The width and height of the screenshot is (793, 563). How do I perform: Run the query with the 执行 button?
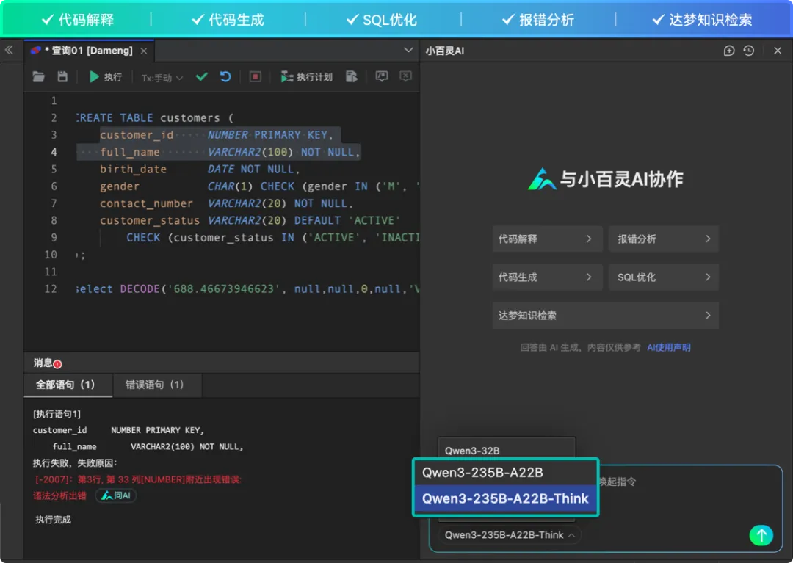click(x=105, y=77)
